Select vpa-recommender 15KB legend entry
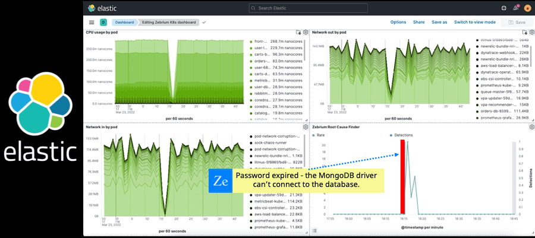Image resolution: width=535 pixels, height=238 pixels. [x=502, y=105]
